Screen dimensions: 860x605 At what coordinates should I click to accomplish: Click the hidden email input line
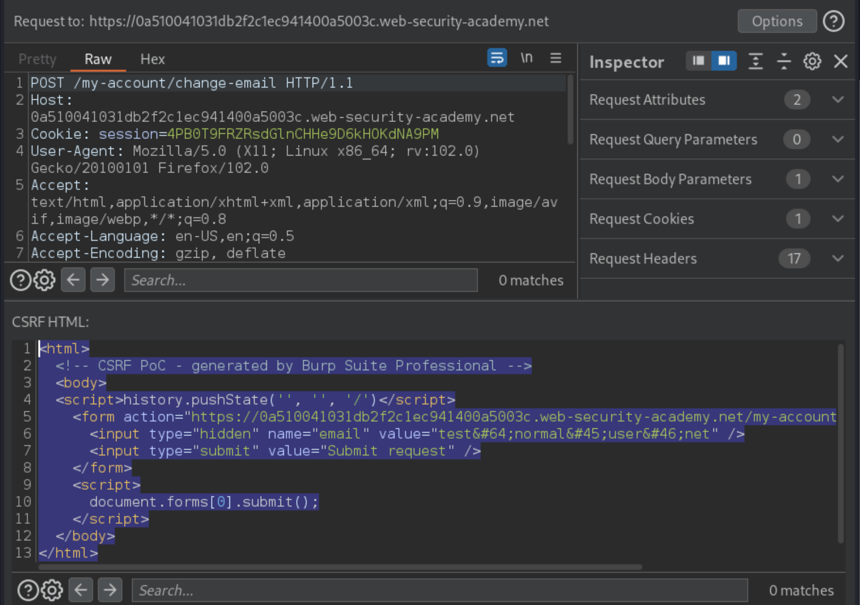coord(417,434)
